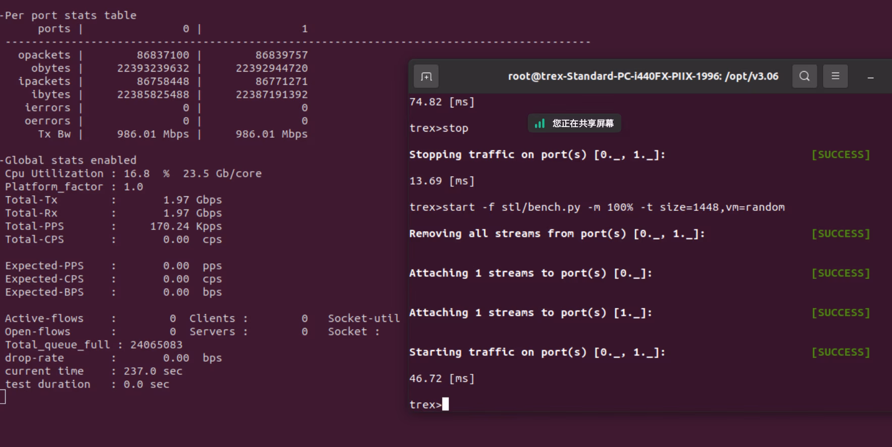The width and height of the screenshot is (892, 447).
Task: Click the terminal search icon
Action: point(805,76)
